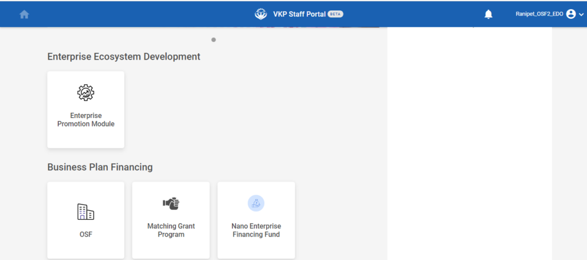Open the Enterprise Promotion Module label
The image size is (587, 260).
(85, 120)
